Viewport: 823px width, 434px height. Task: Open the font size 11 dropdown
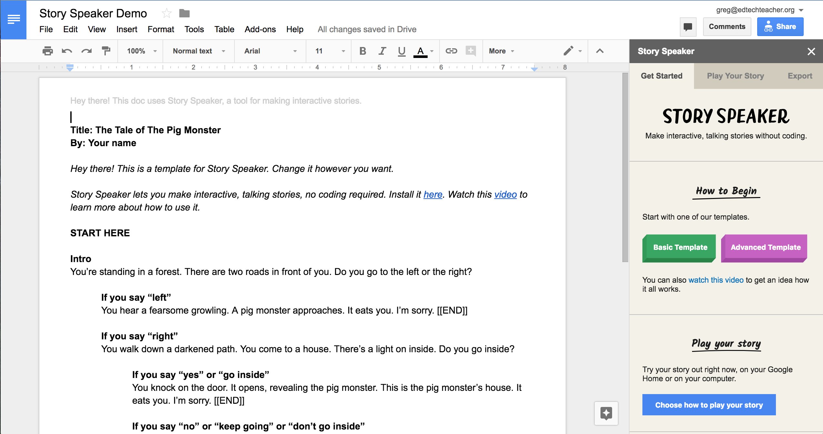pyautogui.click(x=330, y=51)
